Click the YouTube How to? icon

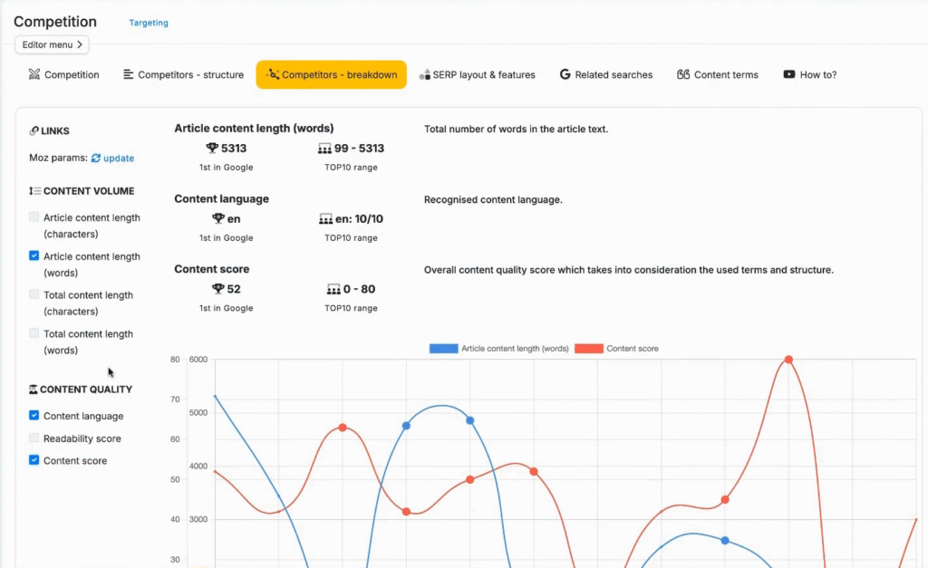(x=789, y=74)
